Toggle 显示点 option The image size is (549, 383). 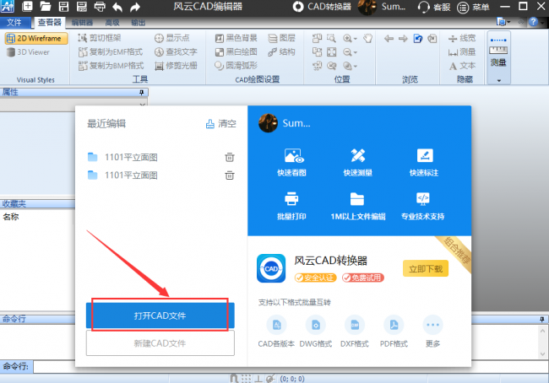(x=172, y=38)
